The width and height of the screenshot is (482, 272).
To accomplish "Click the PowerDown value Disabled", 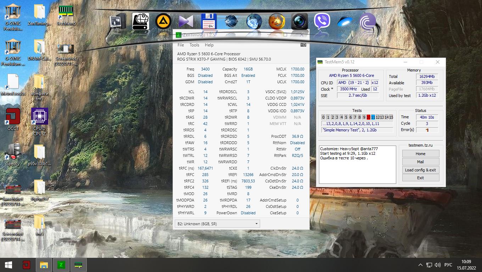I will 248,213.
